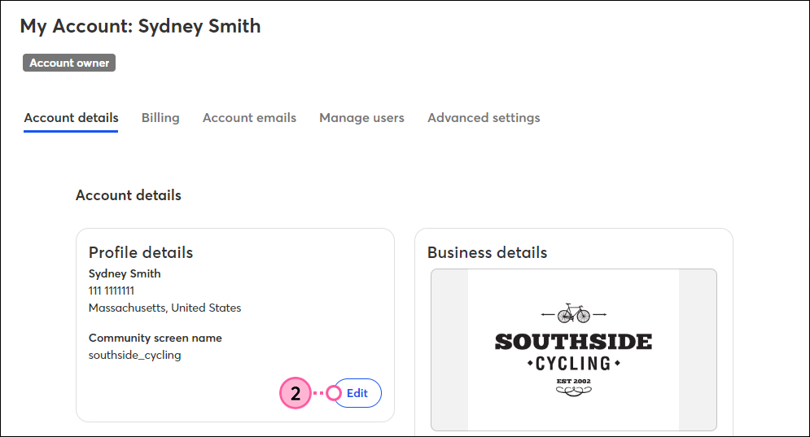This screenshot has height=437, width=810.
Task: Click the Profile details heading
Action: click(141, 252)
